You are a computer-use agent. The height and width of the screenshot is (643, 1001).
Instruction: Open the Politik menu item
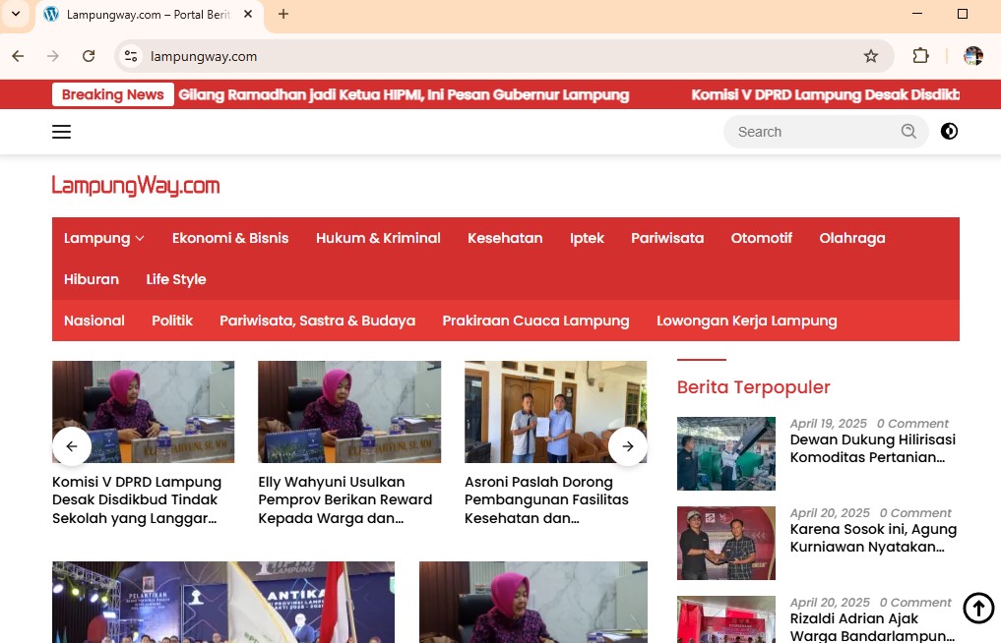(171, 321)
